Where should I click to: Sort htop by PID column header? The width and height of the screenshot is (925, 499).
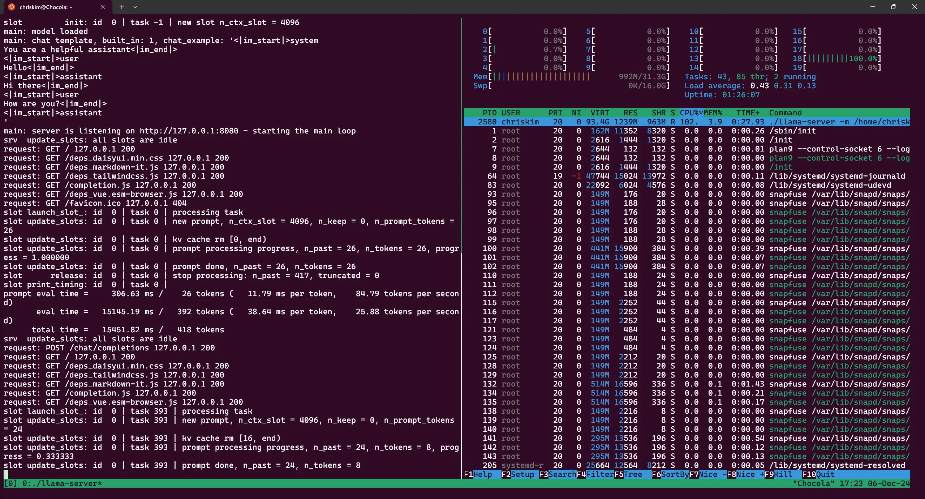489,113
